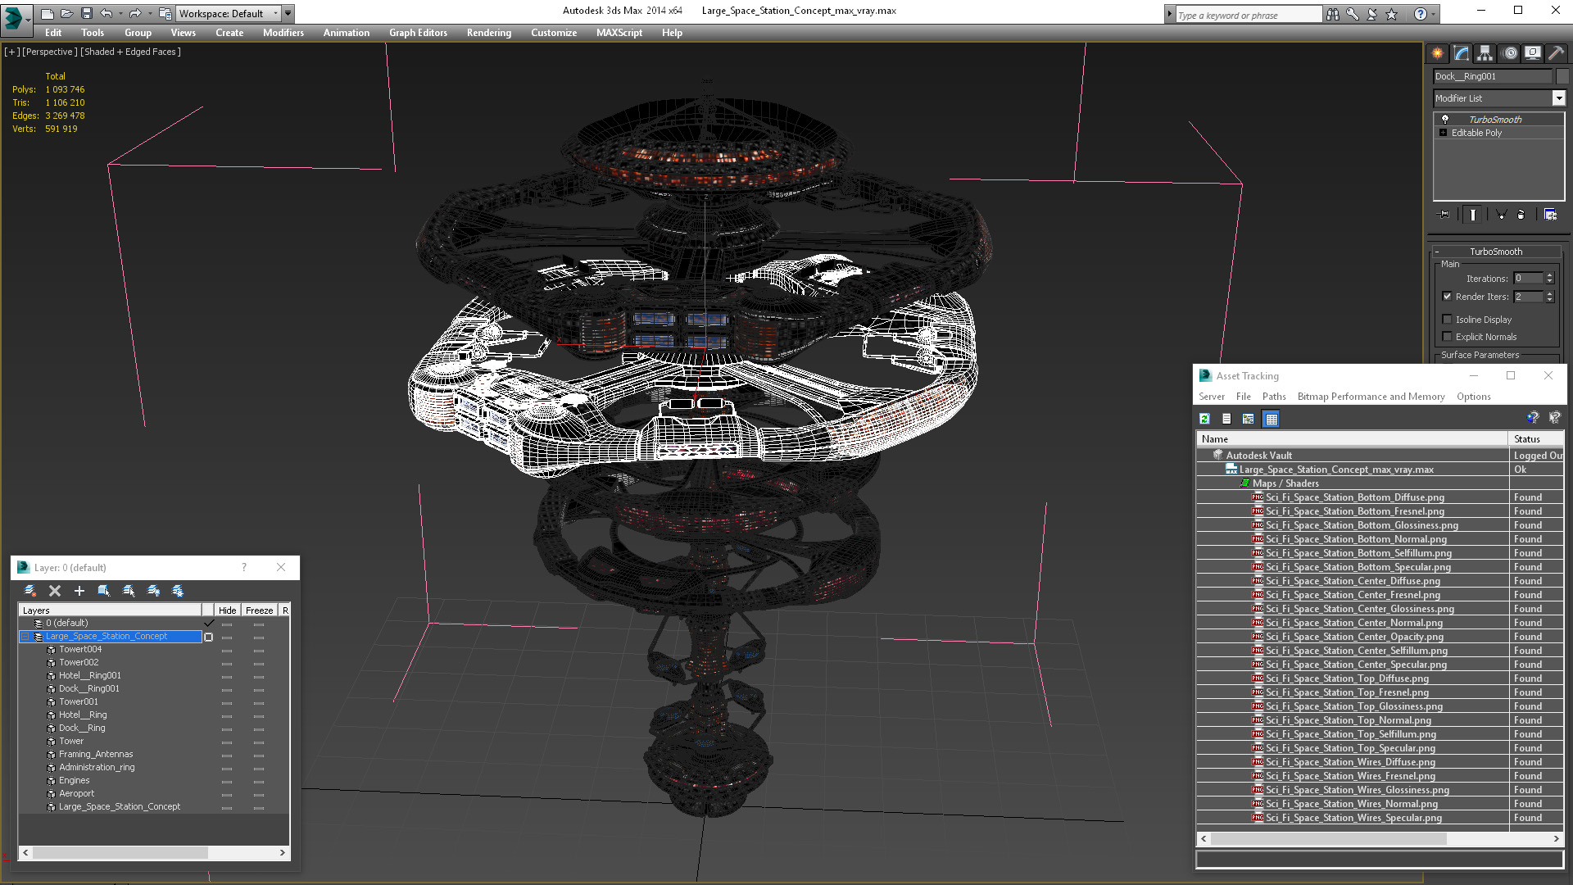
Task: Open the Rendering menu
Action: [x=488, y=33]
